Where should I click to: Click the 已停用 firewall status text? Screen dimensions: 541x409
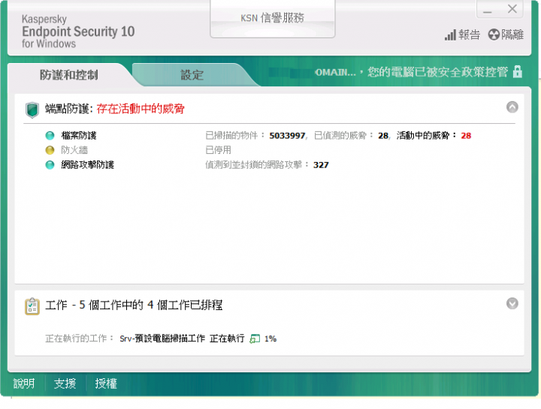pyautogui.click(x=218, y=150)
